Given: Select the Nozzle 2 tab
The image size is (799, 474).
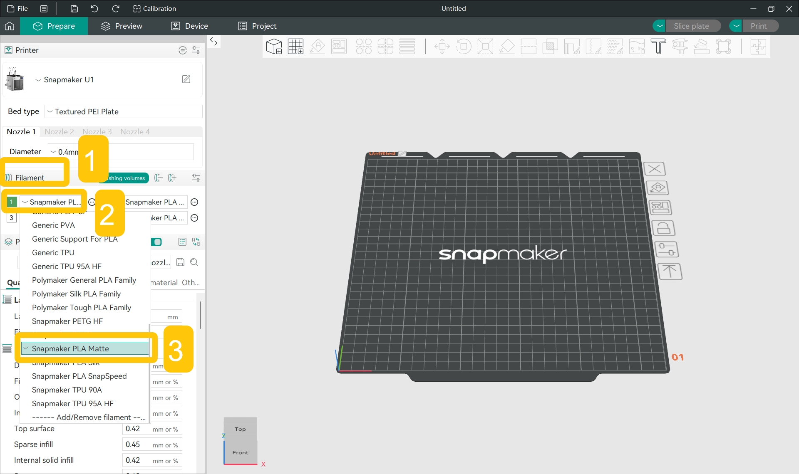Looking at the screenshot, I should point(59,131).
